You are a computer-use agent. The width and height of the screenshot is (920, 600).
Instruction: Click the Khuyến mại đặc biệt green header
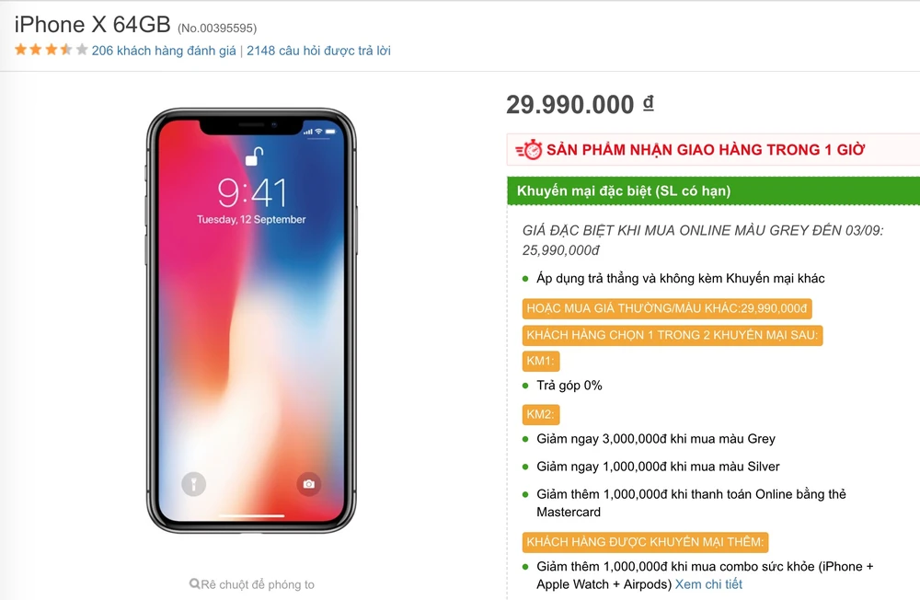tap(713, 190)
